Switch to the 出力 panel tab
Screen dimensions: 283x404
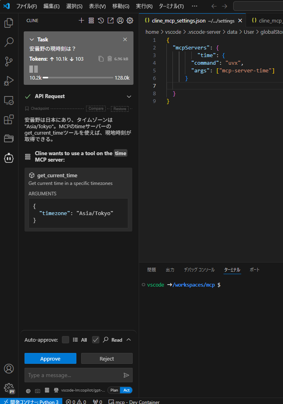170,270
